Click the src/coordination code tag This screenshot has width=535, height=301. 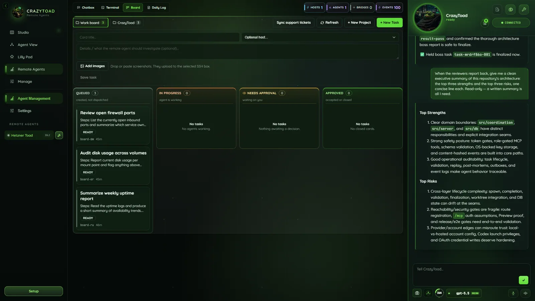point(496,123)
